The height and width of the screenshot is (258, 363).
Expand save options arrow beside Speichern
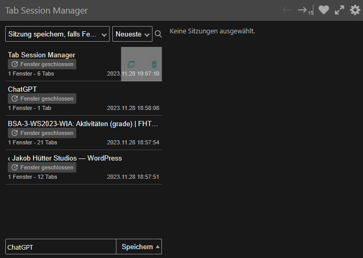[158, 247]
